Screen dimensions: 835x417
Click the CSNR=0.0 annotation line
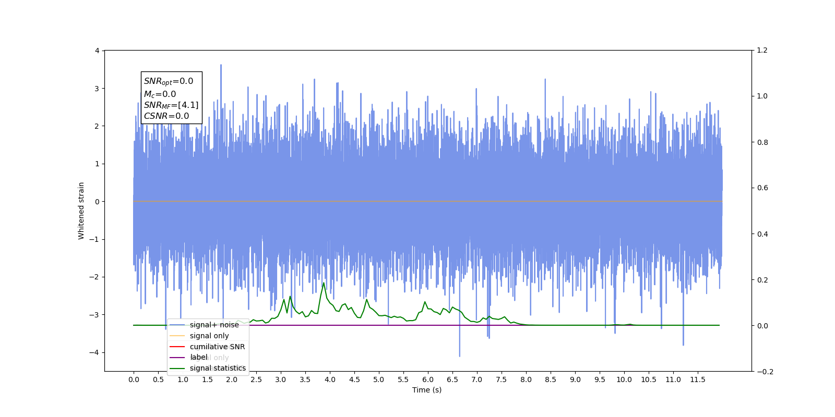point(166,116)
